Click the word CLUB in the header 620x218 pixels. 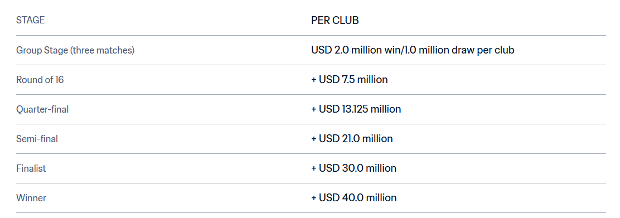(x=346, y=21)
